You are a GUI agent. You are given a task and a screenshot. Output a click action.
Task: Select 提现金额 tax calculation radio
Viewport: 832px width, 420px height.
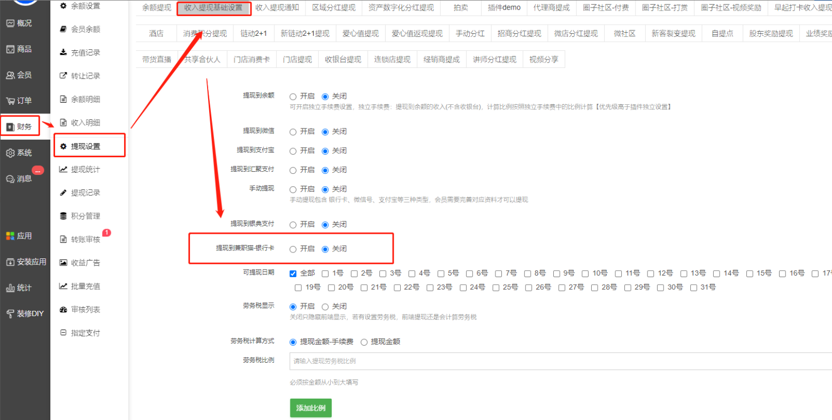[364, 342]
